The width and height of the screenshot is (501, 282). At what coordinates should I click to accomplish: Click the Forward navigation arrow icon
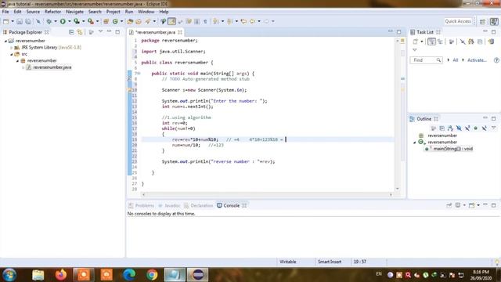pos(266,21)
